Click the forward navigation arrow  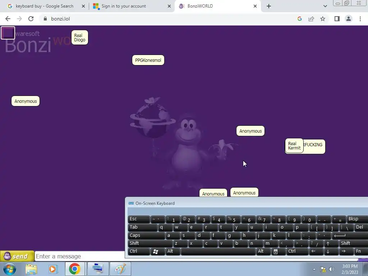pyautogui.click(x=19, y=19)
